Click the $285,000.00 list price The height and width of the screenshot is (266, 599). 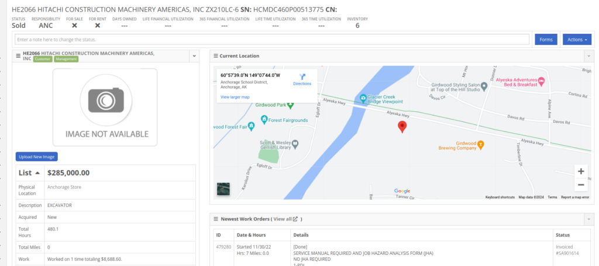click(x=68, y=173)
